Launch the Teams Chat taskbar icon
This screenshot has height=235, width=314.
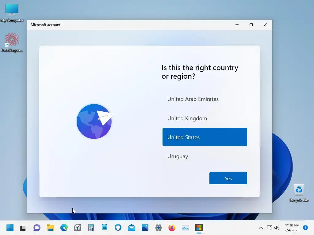tap(37, 228)
